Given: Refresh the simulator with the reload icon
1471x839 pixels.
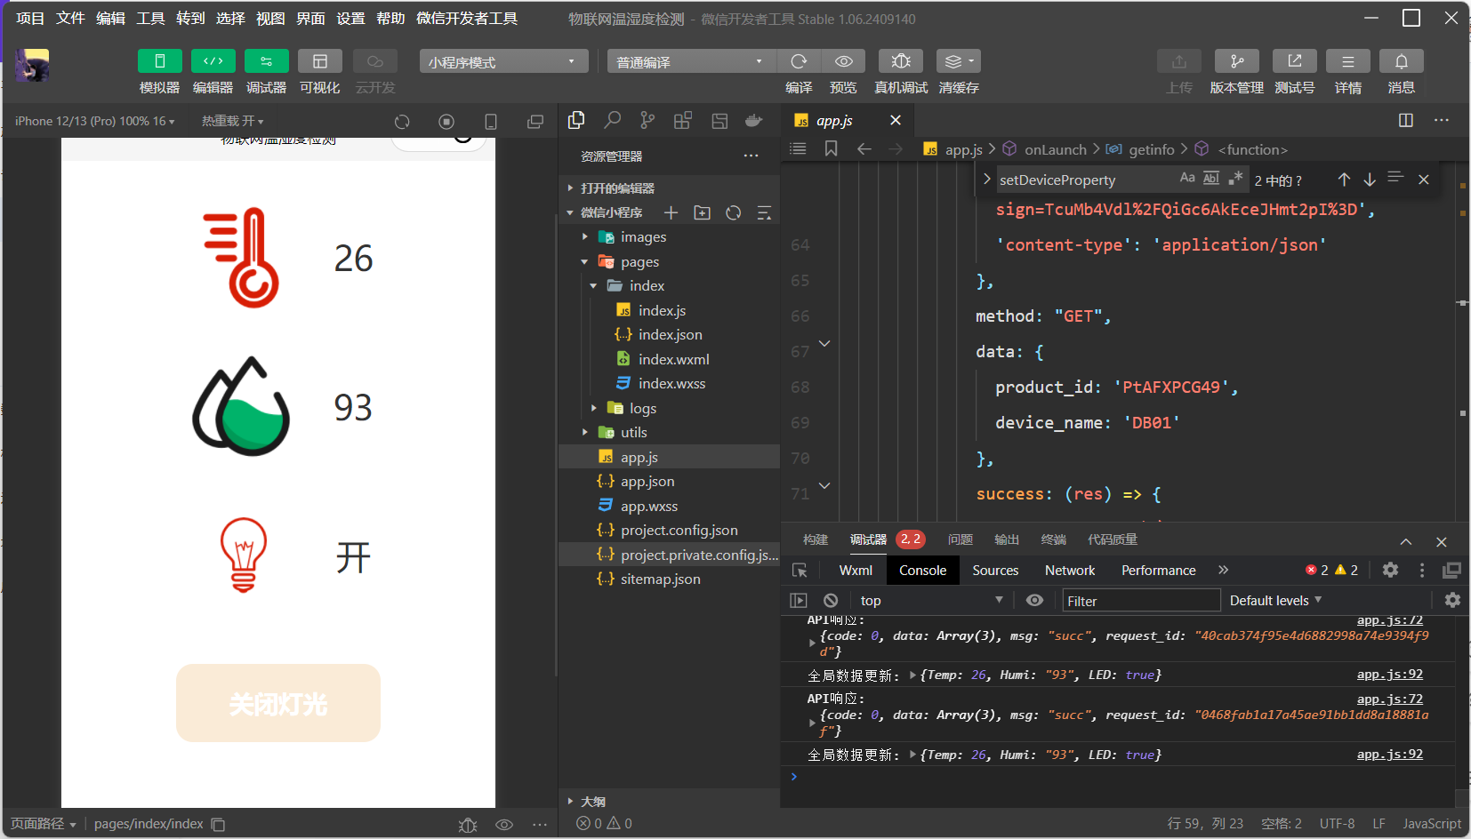Looking at the screenshot, I should [x=402, y=122].
